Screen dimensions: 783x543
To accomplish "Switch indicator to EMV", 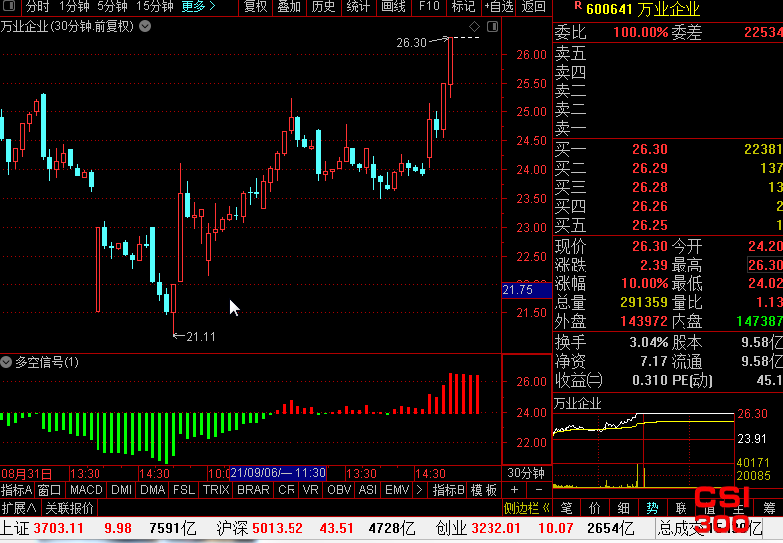I will 397,490.
